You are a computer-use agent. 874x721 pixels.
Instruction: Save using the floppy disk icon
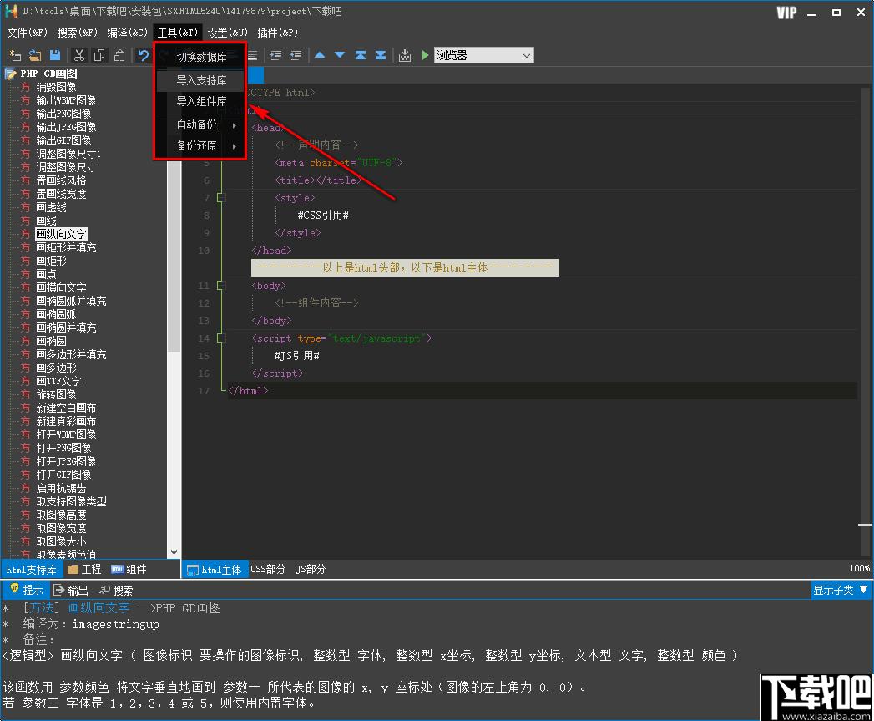coord(54,55)
